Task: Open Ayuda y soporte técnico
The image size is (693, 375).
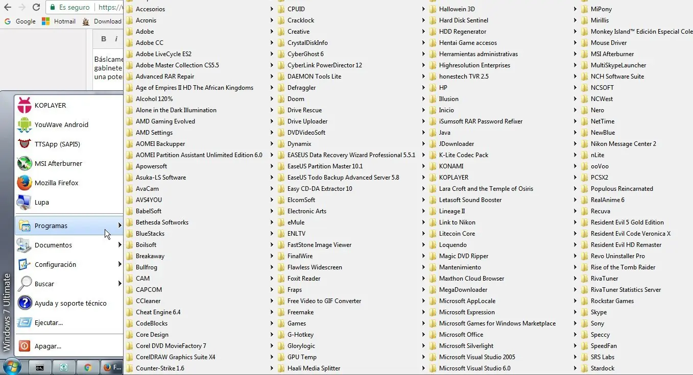Action: pyautogui.click(x=69, y=303)
